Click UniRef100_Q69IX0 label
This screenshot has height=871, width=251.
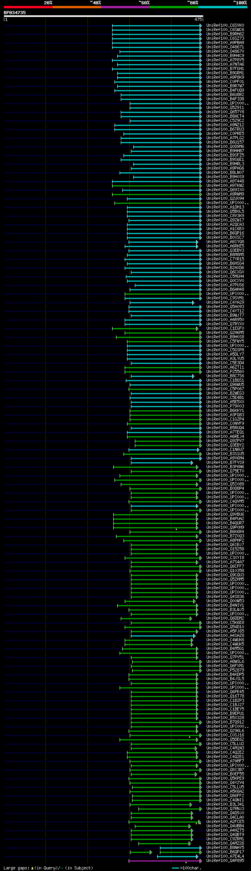(225, 190)
